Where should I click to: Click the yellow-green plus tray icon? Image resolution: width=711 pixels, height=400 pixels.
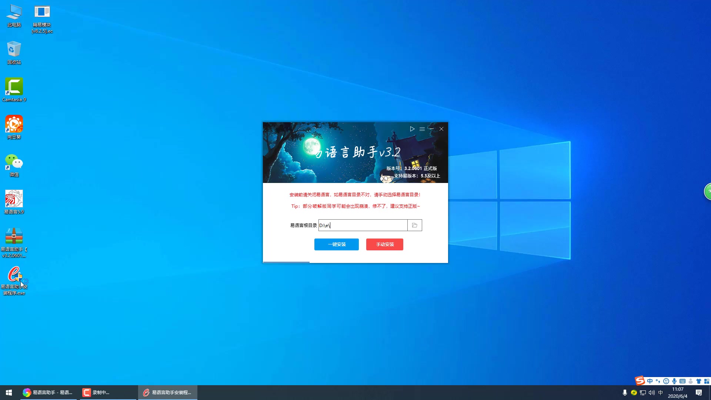click(634, 393)
